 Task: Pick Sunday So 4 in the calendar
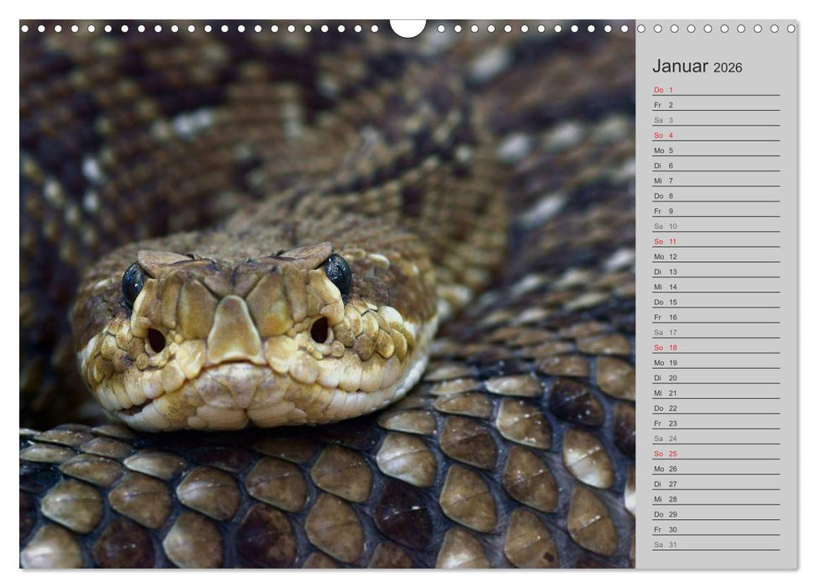click(x=715, y=135)
